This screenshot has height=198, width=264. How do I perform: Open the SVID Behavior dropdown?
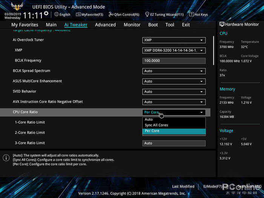[x=174, y=92]
